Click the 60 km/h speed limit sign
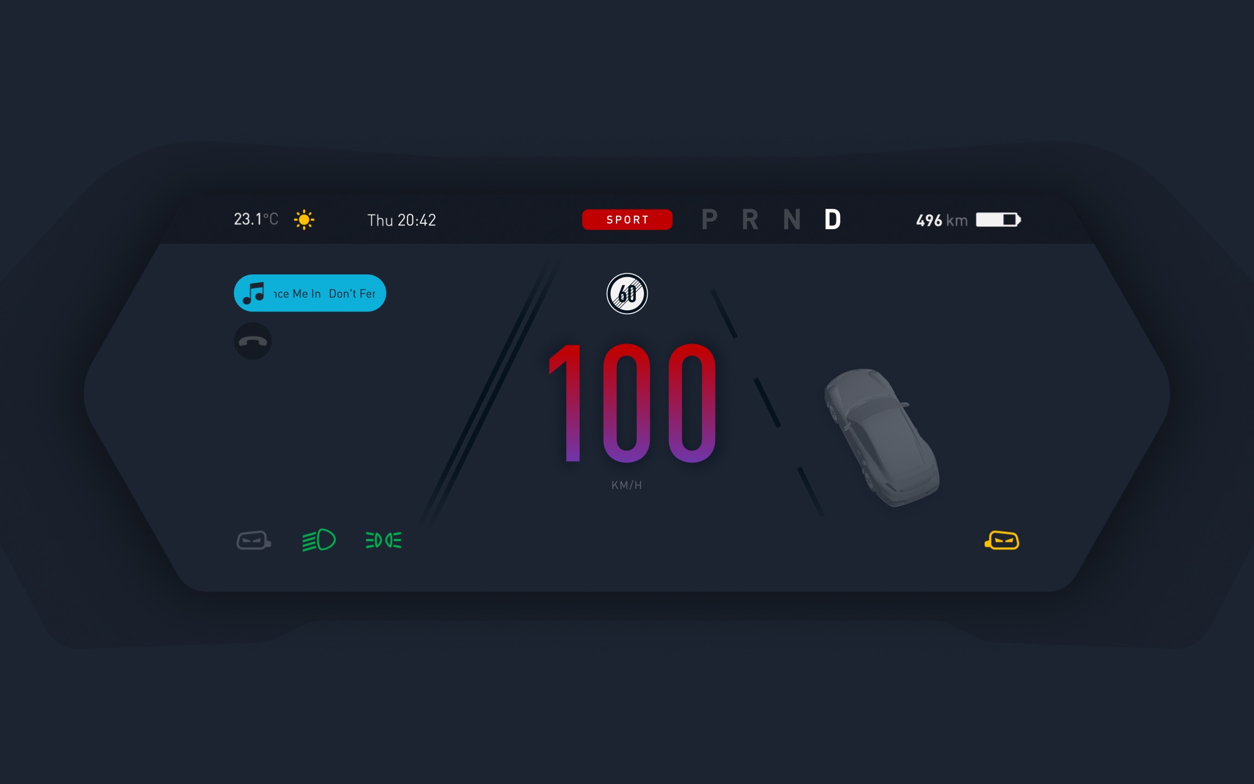Image resolution: width=1254 pixels, height=784 pixels. tap(626, 293)
